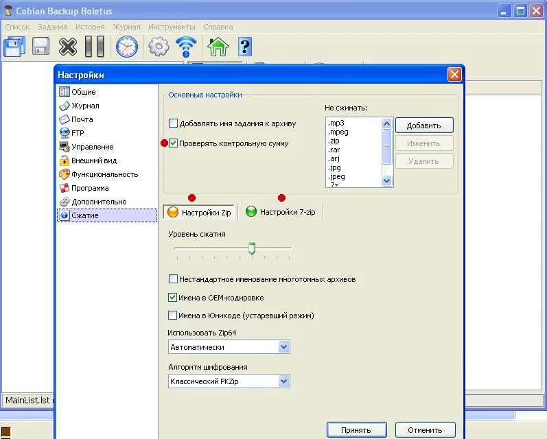Uncheck Проверять контрольную сумму checkbox
547x439 pixels.
(x=173, y=143)
